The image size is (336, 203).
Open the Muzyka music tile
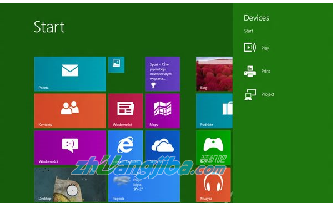[213, 185]
